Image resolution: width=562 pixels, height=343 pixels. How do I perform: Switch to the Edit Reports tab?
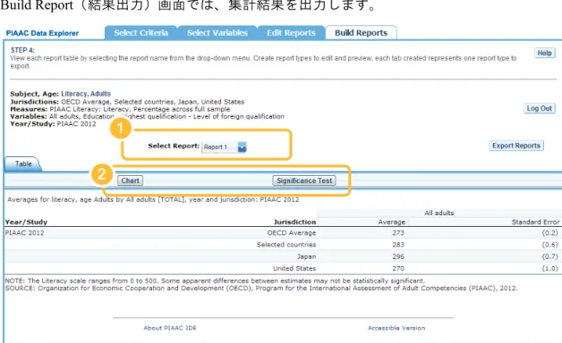tap(291, 32)
